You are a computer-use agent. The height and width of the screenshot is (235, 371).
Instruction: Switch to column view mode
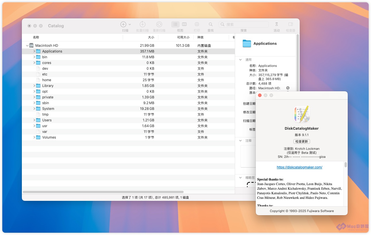[184, 24]
